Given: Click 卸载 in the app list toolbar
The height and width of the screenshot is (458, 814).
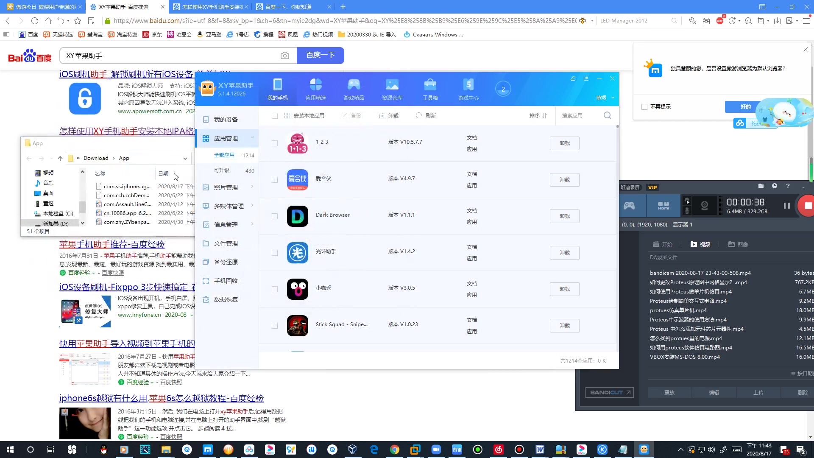Looking at the screenshot, I should click(389, 115).
